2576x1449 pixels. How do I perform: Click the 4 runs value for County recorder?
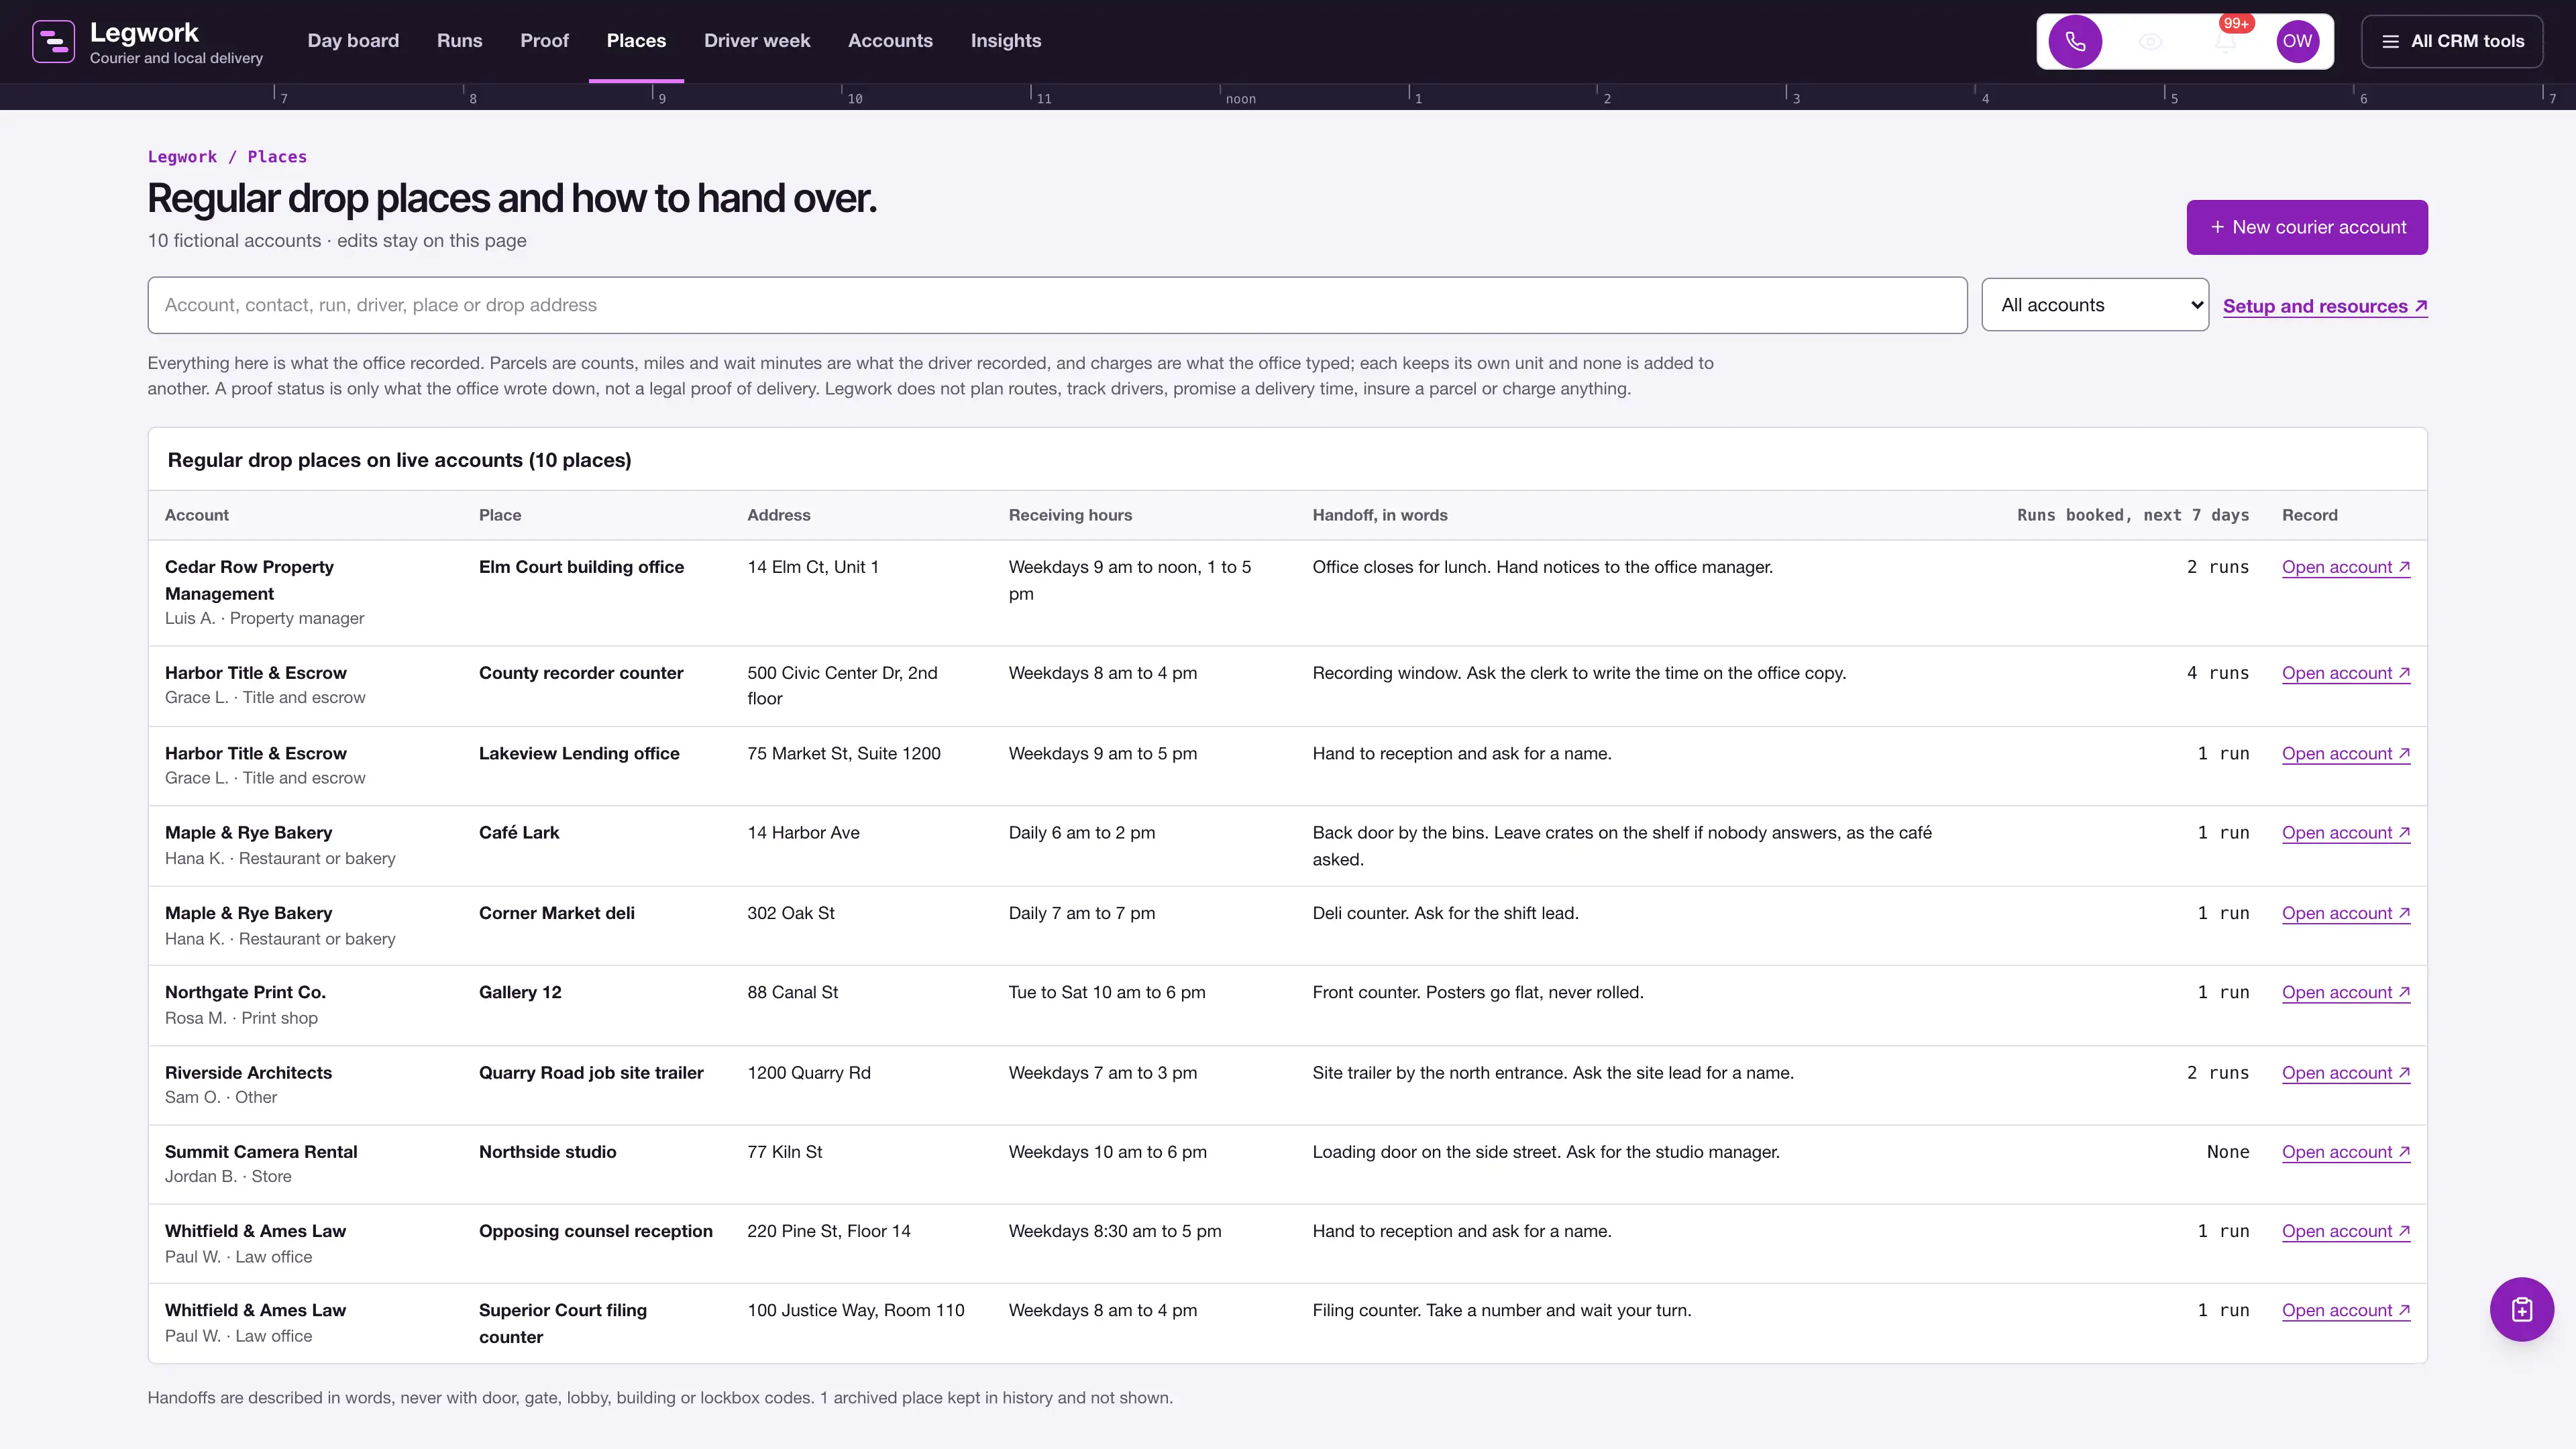pos(2217,673)
